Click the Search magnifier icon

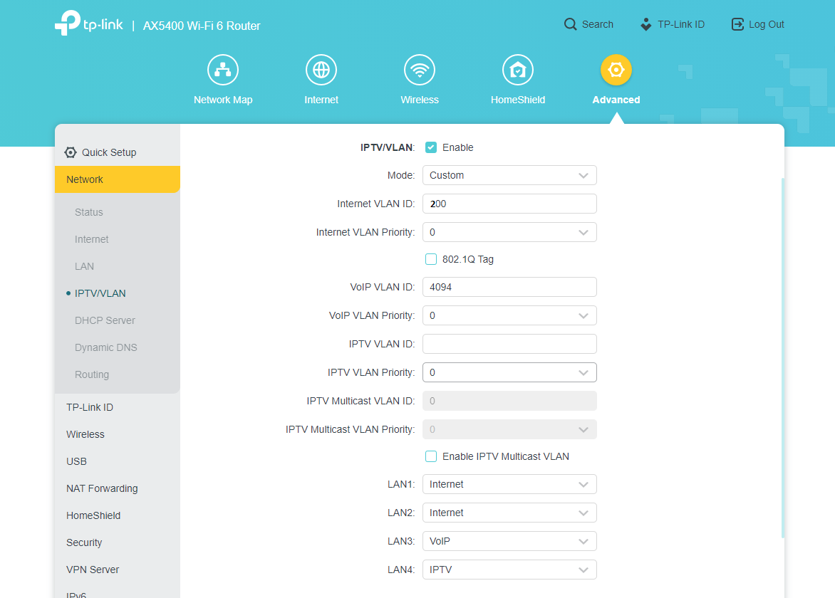tap(570, 24)
